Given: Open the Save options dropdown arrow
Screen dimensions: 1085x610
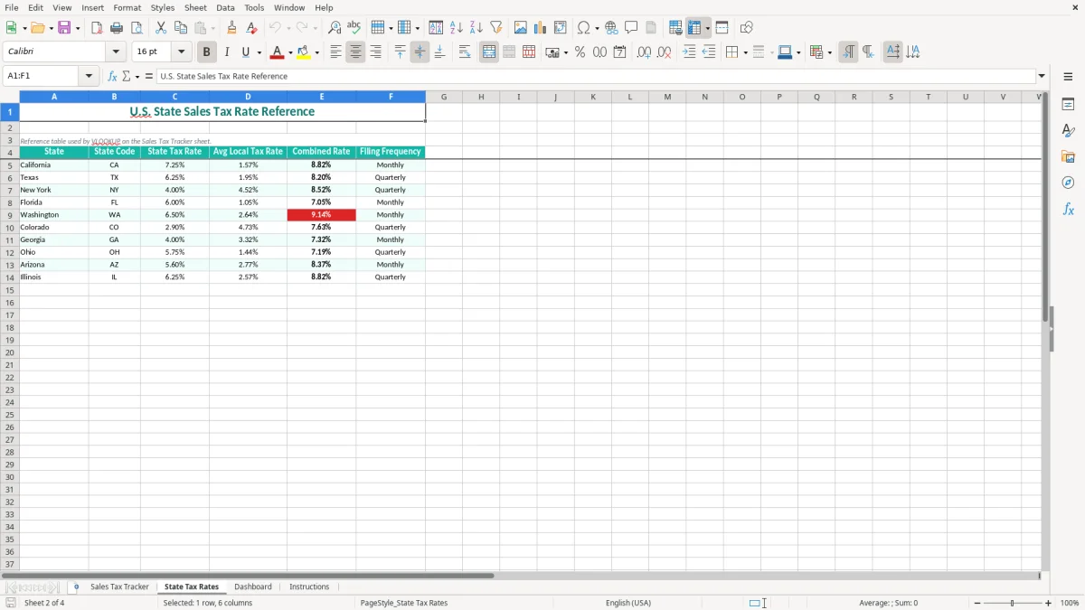Looking at the screenshot, I should click(77, 28).
